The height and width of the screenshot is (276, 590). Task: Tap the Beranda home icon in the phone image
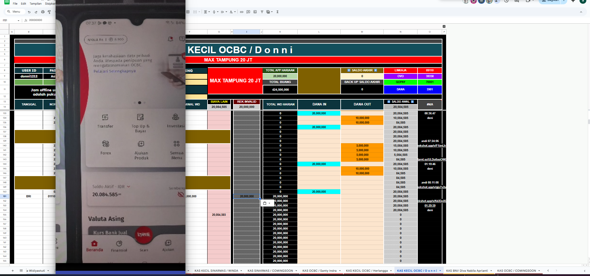pyautogui.click(x=94, y=244)
